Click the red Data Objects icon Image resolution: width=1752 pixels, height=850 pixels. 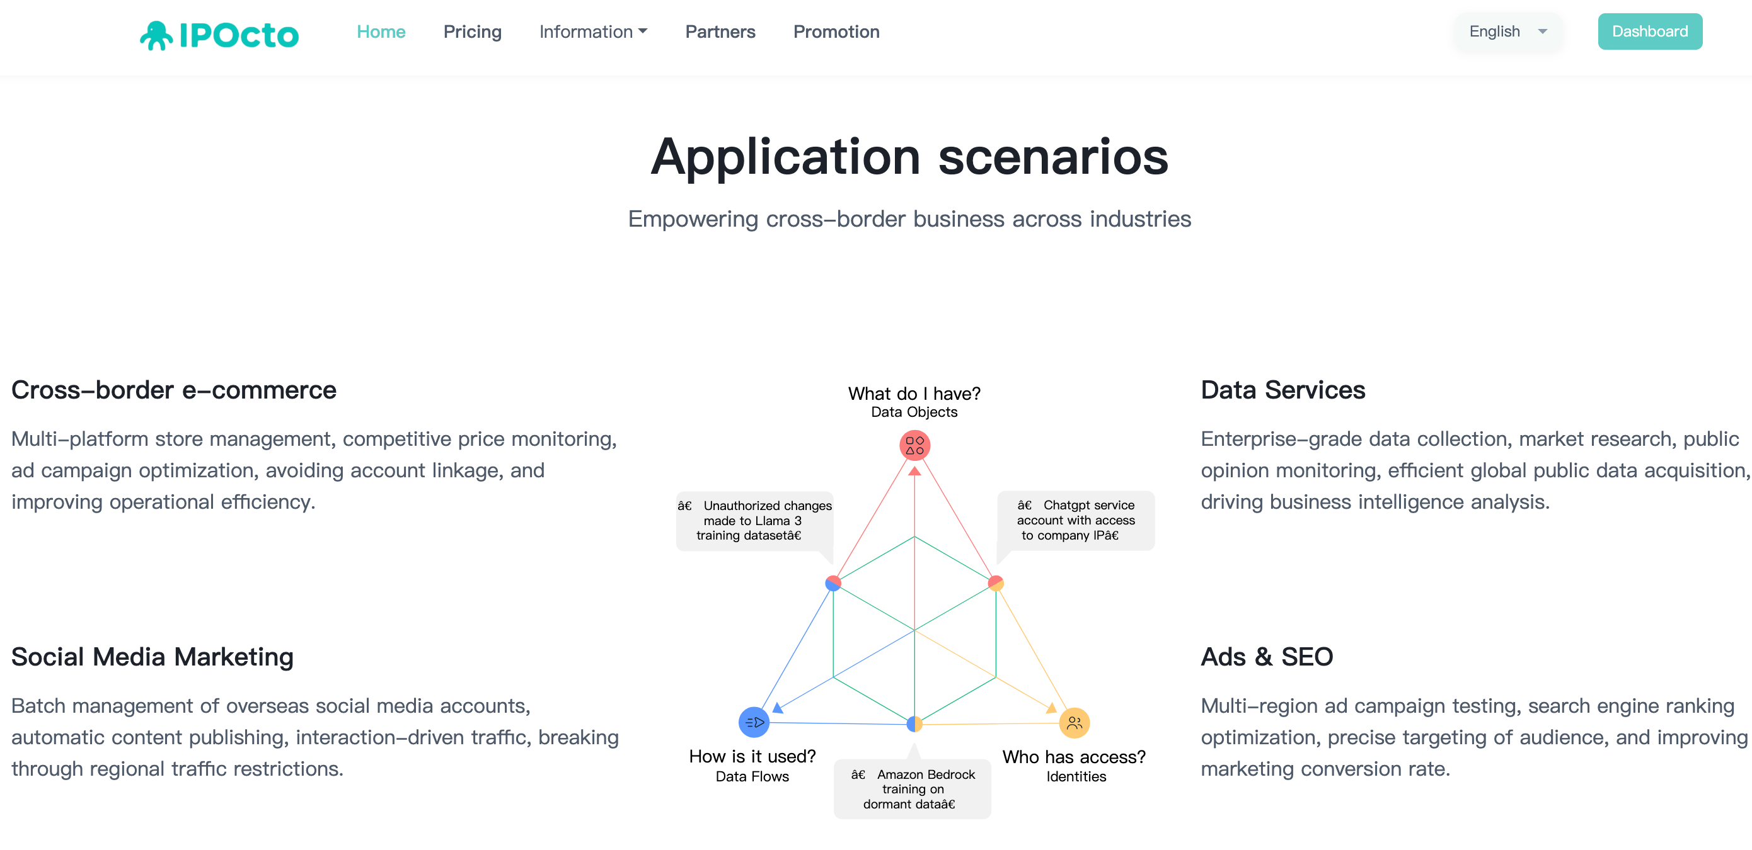pyautogui.click(x=914, y=446)
